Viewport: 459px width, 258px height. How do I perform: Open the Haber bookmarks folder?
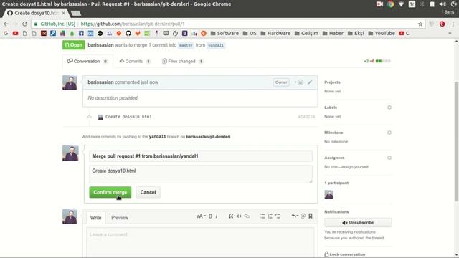tap(333, 34)
